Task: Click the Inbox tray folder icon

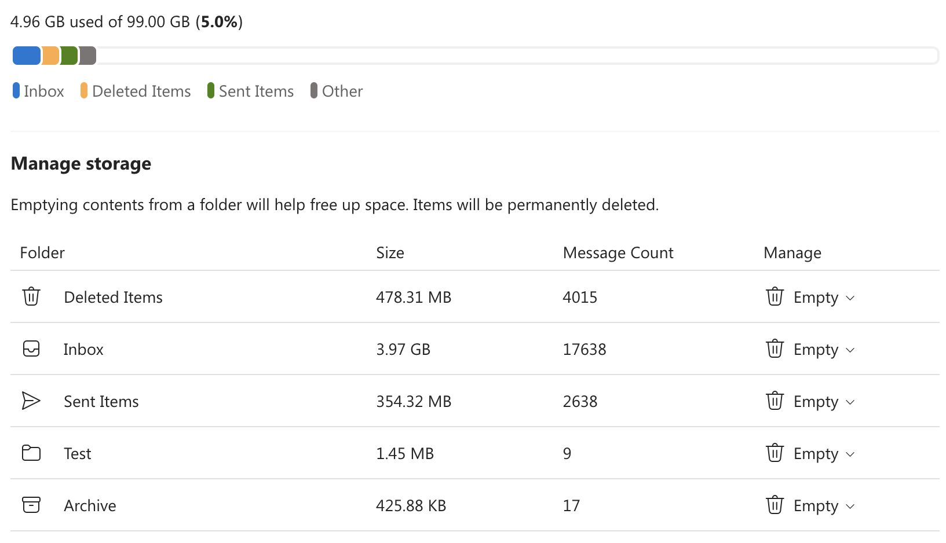Action: coord(31,348)
